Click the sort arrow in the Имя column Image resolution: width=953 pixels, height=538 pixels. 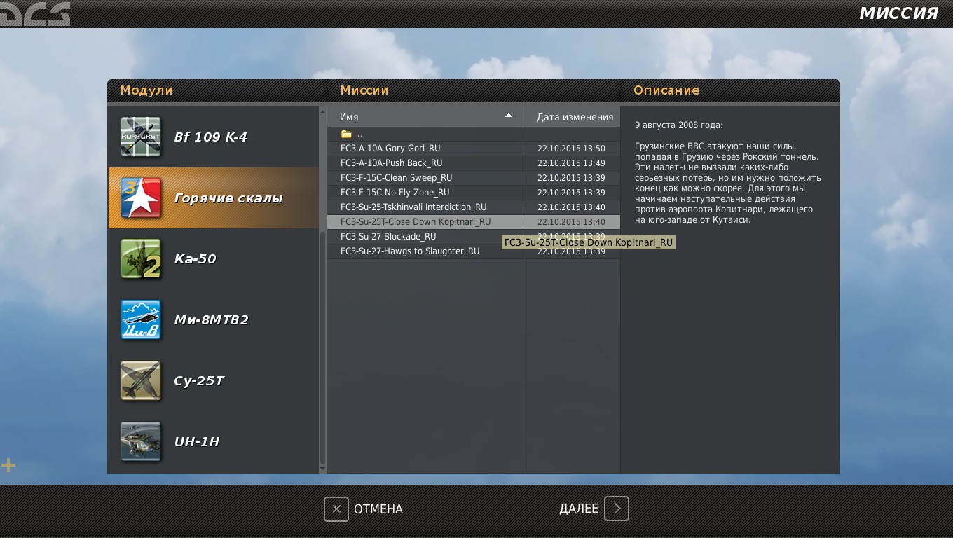tap(509, 116)
